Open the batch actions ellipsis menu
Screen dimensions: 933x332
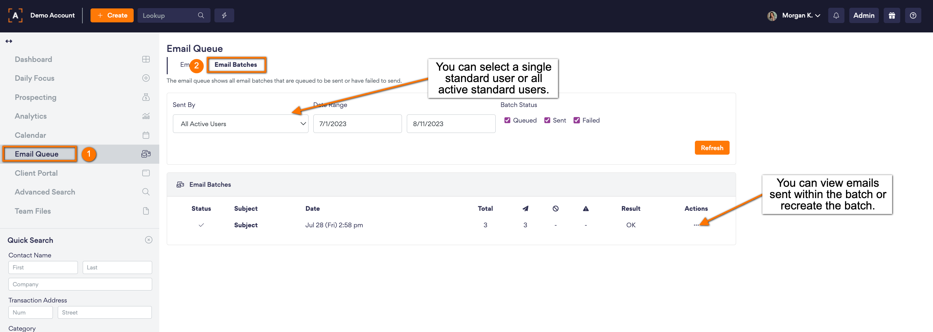(x=696, y=225)
